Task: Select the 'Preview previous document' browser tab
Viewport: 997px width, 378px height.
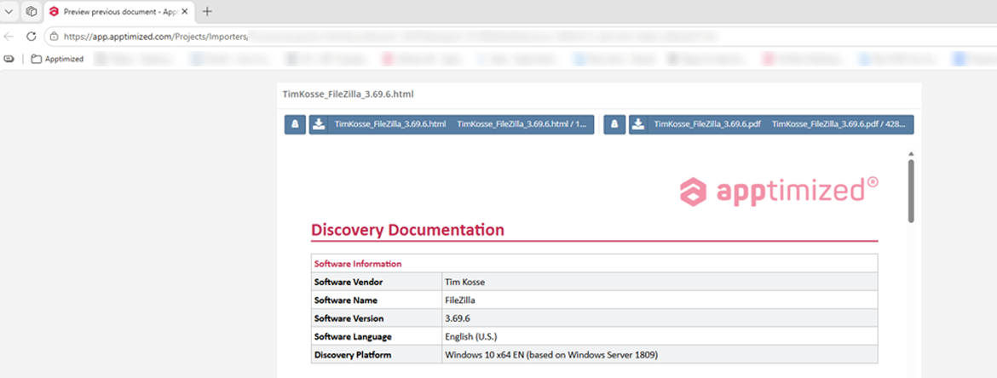Action: tap(119, 11)
